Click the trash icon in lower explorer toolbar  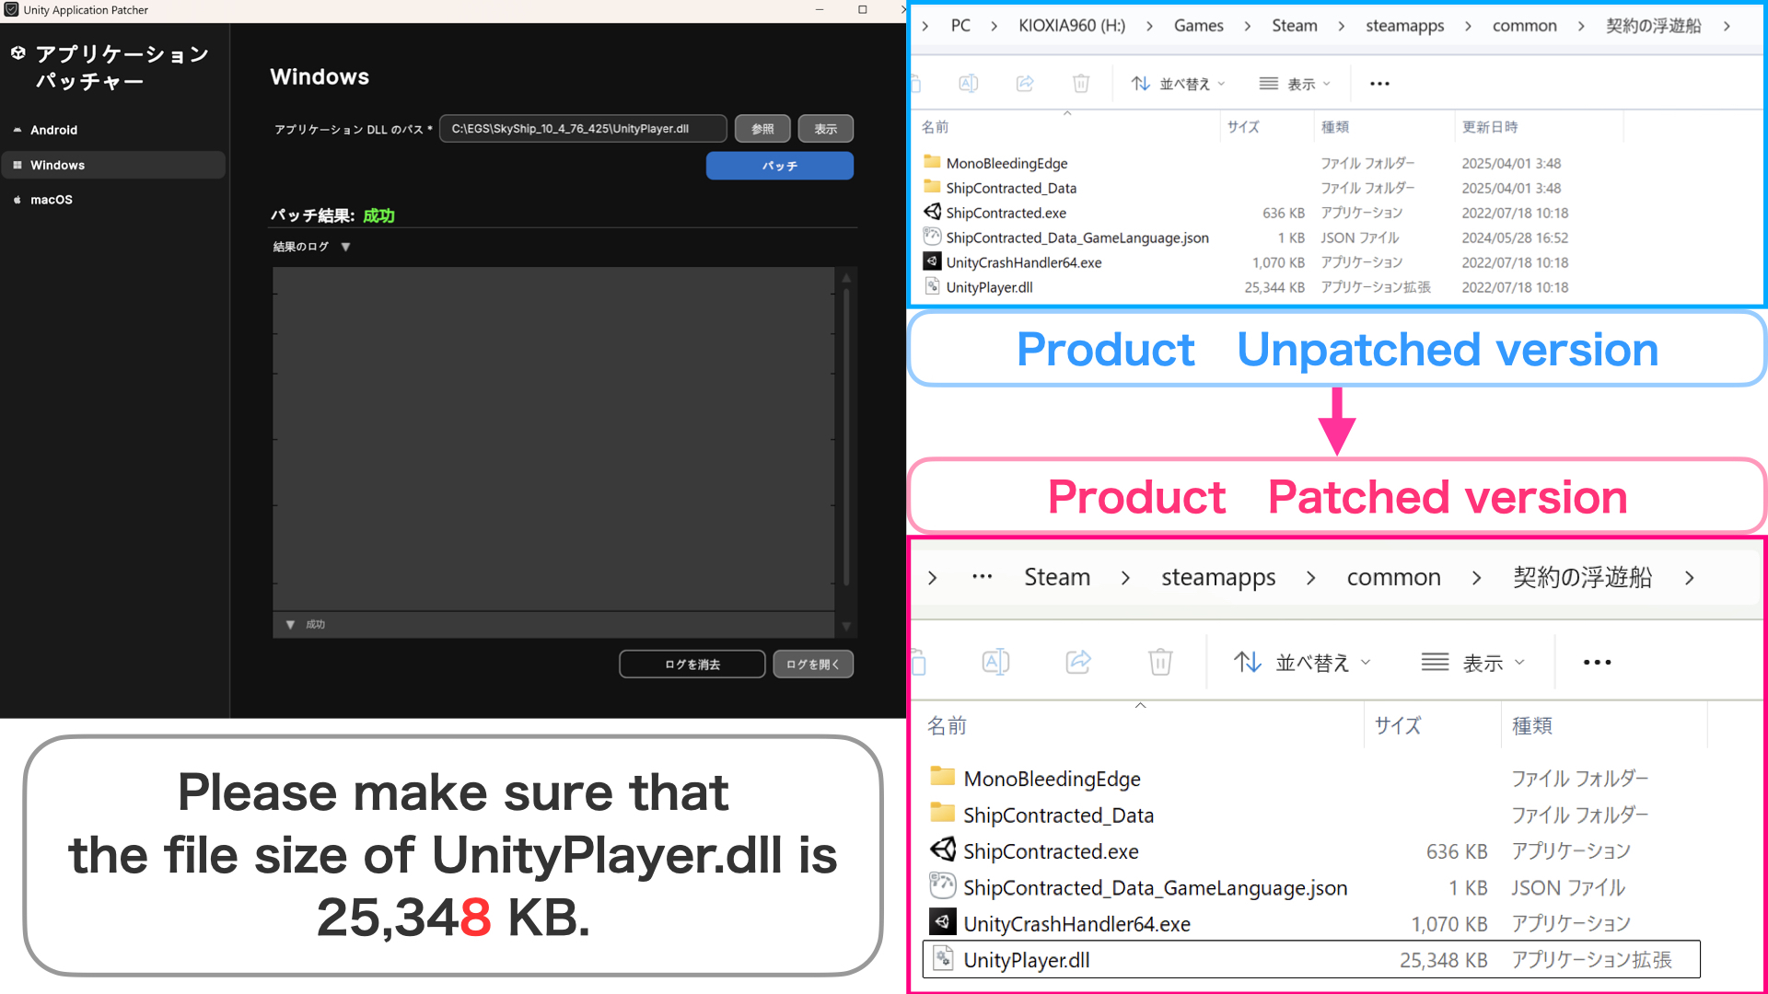point(1160,662)
